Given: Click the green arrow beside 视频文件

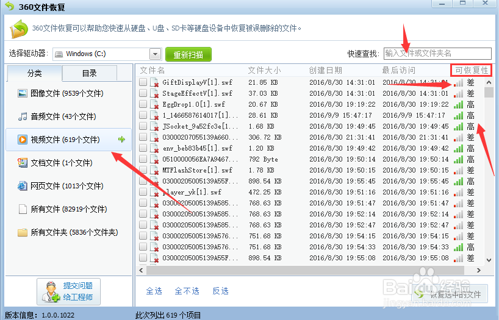Looking at the screenshot, I should [x=121, y=140].
